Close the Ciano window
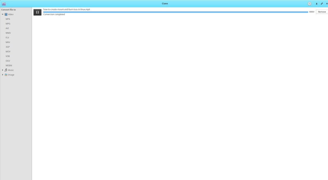Screen dimensions: 328x180 tap(327, 4)
